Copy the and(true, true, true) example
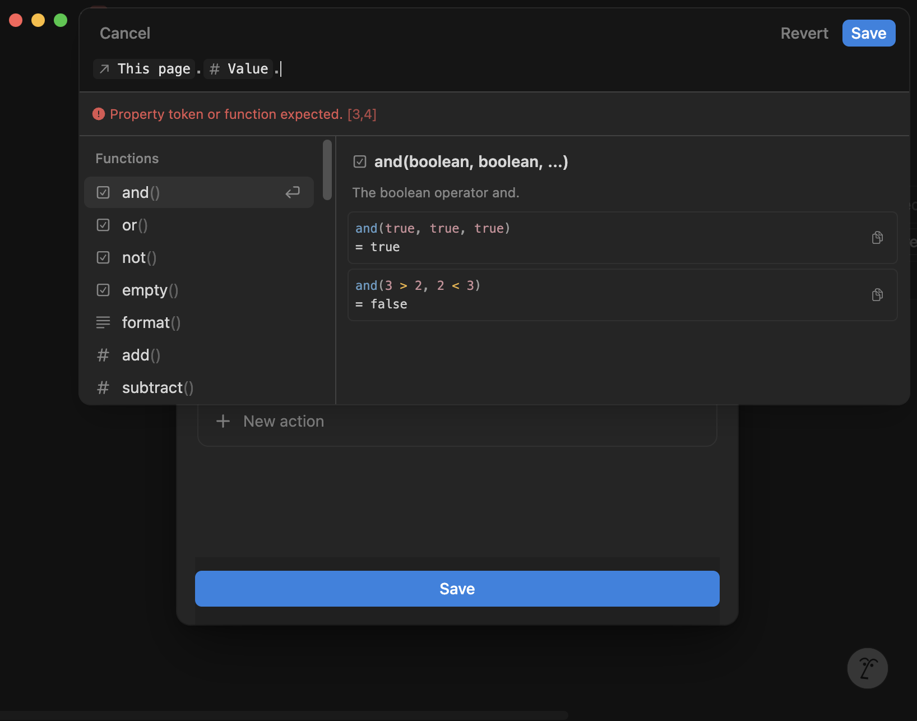The width and height of the screenshot is (917, 721). (877, 238)
